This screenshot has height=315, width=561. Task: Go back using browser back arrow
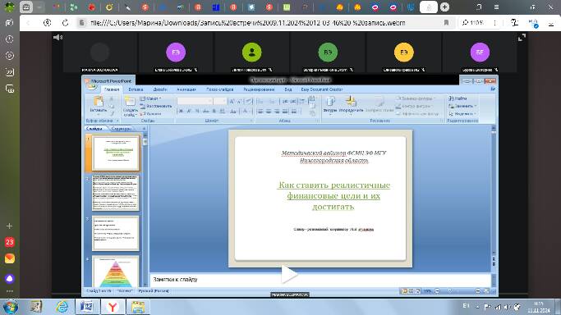point(28,23)
